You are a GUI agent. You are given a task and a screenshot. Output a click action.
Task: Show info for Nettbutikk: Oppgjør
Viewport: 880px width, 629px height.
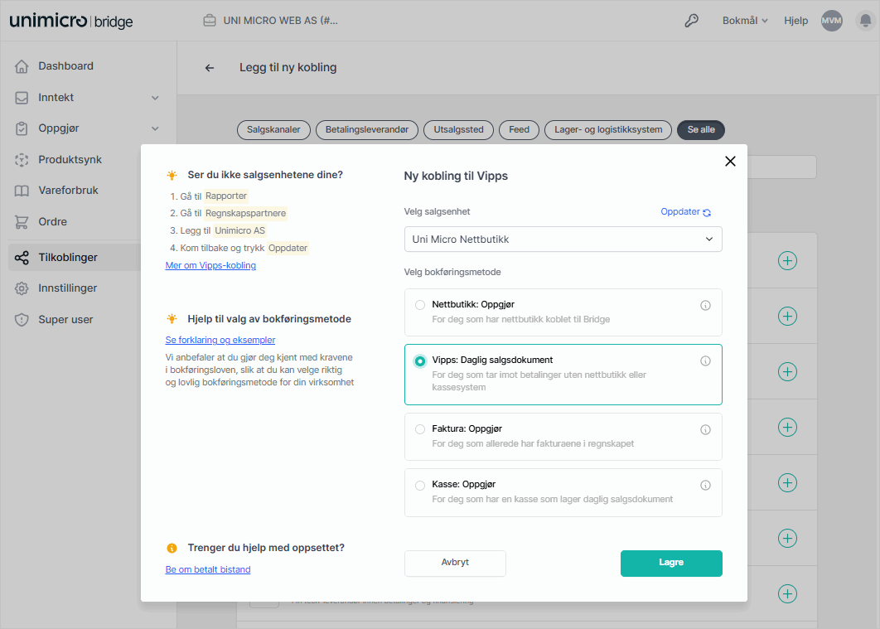[x=705, y=305]
